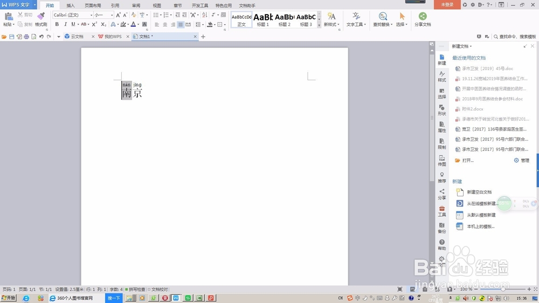Click the Print icon in quick toolbar
This screenshot has width=539, height=303.
coord(26,37)
